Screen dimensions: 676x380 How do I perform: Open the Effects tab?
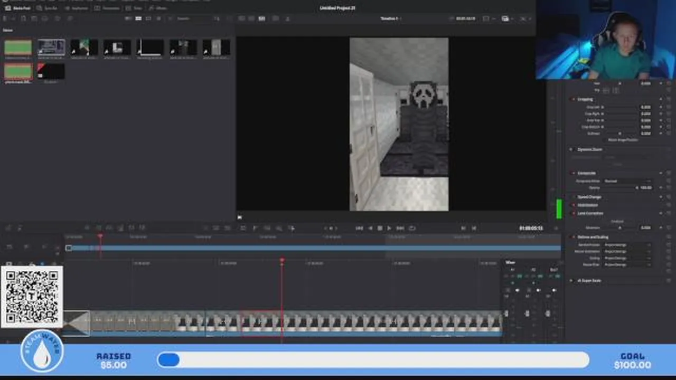click(x=158, y=8)
